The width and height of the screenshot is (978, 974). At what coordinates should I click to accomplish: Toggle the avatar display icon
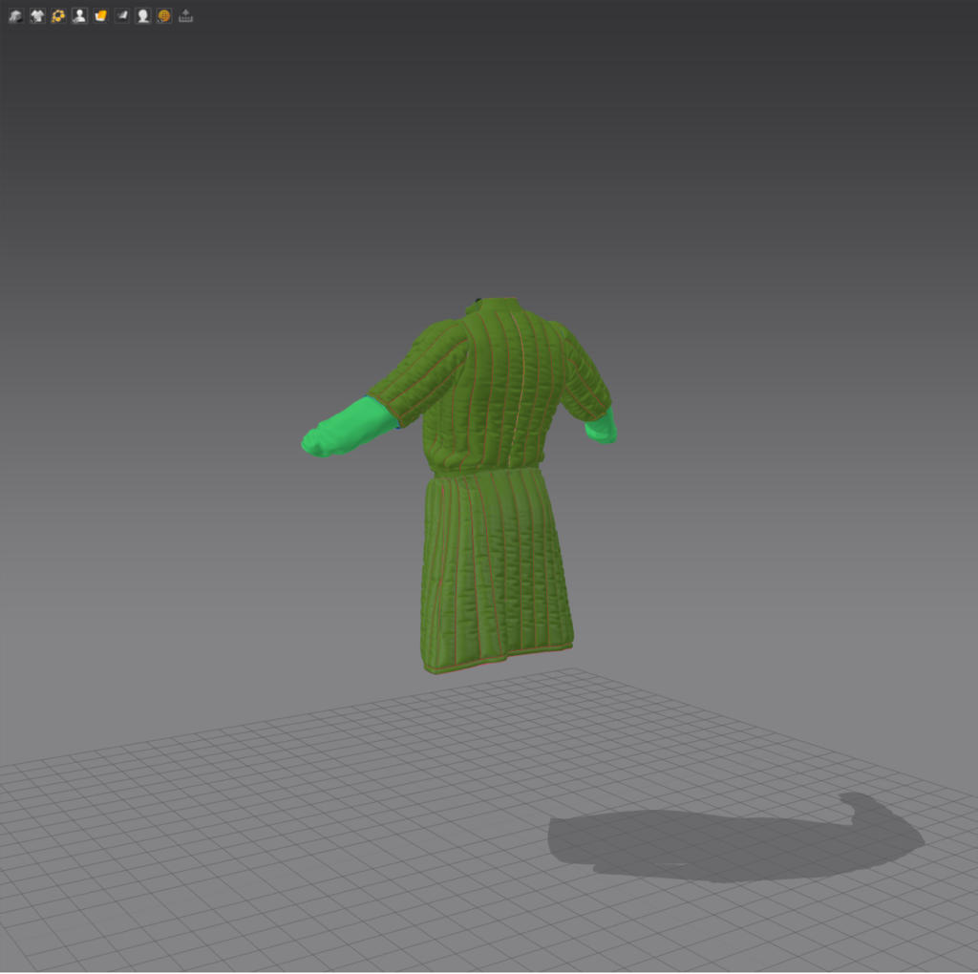(x=80, y=16)
